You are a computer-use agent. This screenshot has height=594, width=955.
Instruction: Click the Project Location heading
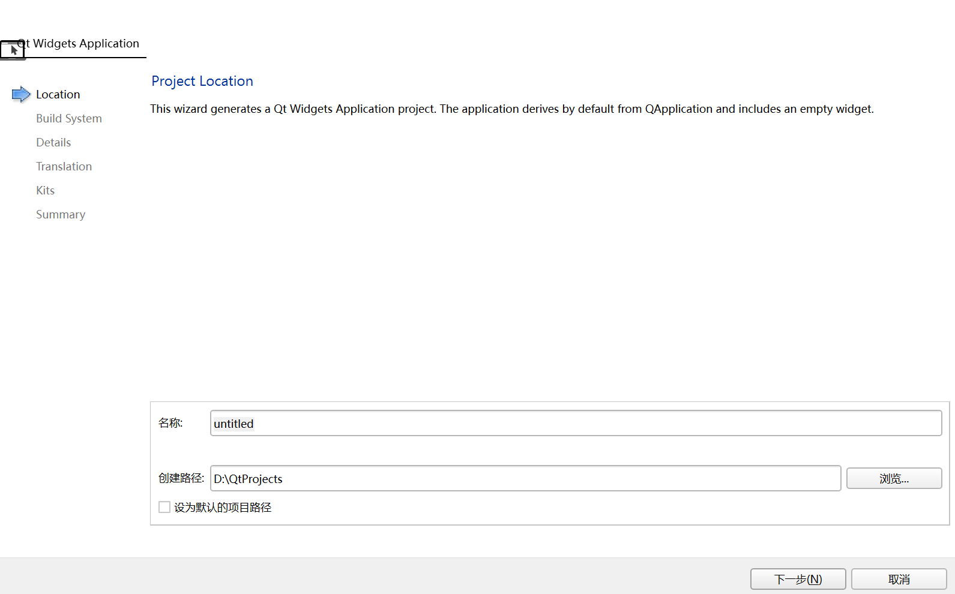coord(202,81)
